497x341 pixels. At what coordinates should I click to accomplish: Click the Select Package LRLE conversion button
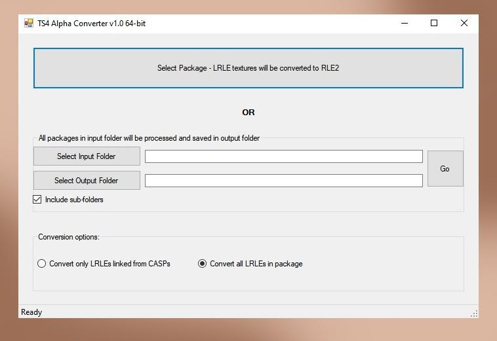click(x=248, y=68)
